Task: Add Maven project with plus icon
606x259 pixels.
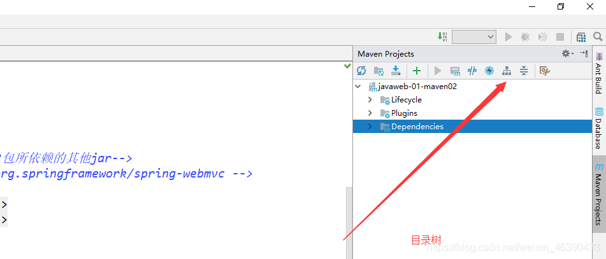Action: [417, 71]
